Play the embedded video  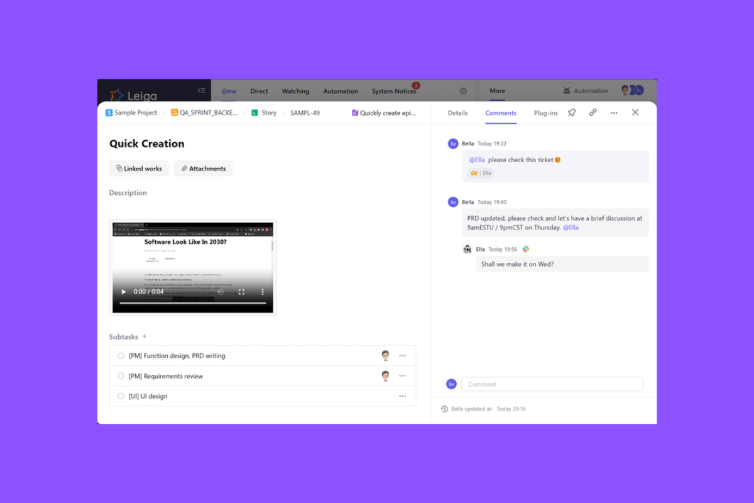(123, 292)
